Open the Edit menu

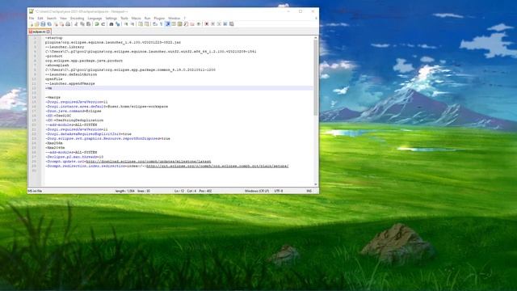(x=40, y=18)
